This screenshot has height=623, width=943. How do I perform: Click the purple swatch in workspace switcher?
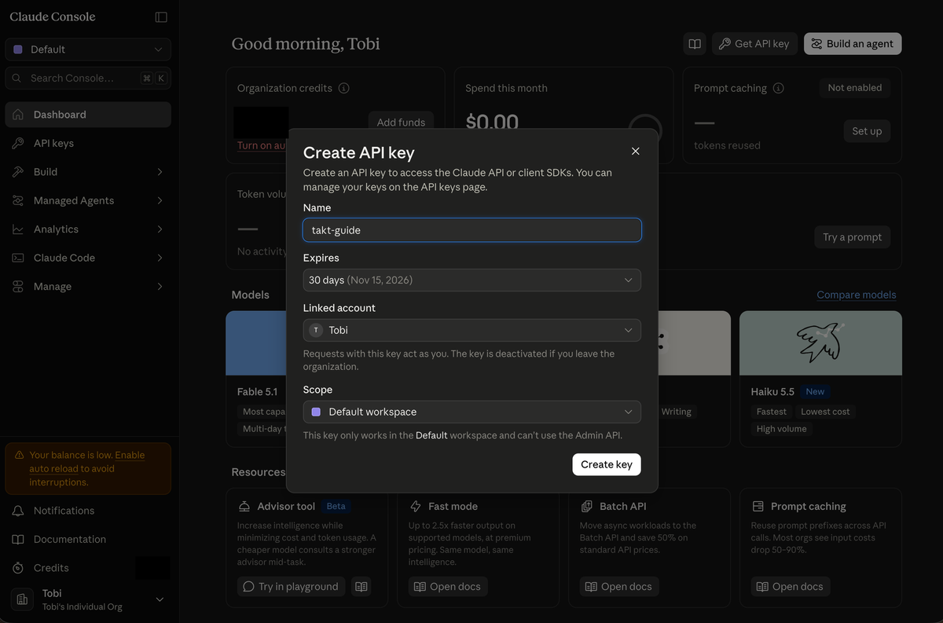pyautogui.click(x=19, y=49)
